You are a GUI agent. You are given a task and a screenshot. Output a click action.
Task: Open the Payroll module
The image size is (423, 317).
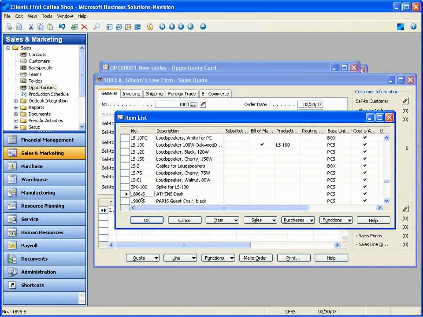coord(45,246)
